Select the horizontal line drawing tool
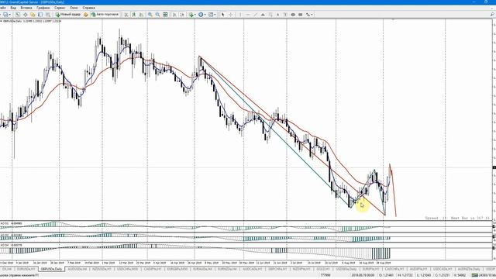The image size is (496, 279). click(x=248, y=15)
